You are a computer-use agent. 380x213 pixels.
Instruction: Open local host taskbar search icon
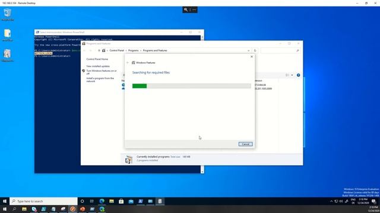click(x=14, y=209)
